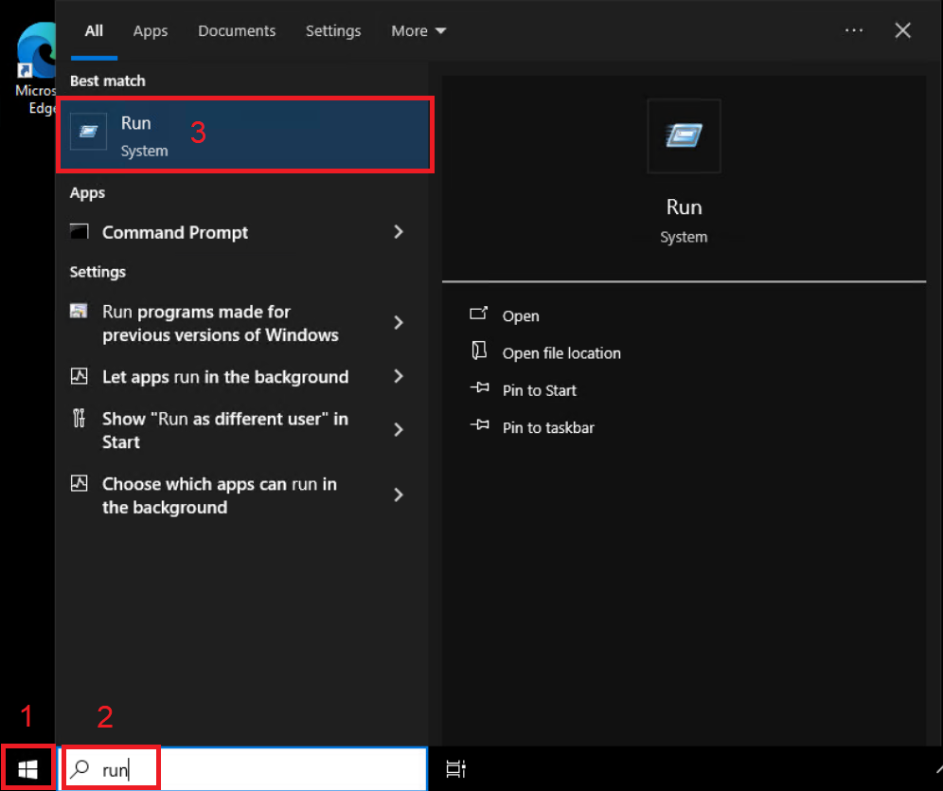Open the More filter dropdown
The height and width of the screenshot is (791, 943).
(x=418, y=31)
